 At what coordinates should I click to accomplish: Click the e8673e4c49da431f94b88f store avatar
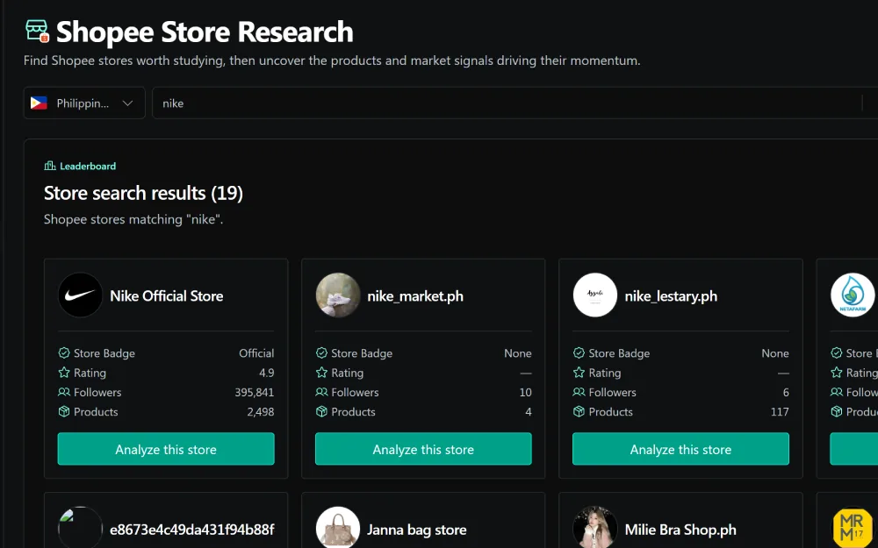point(80,527)
